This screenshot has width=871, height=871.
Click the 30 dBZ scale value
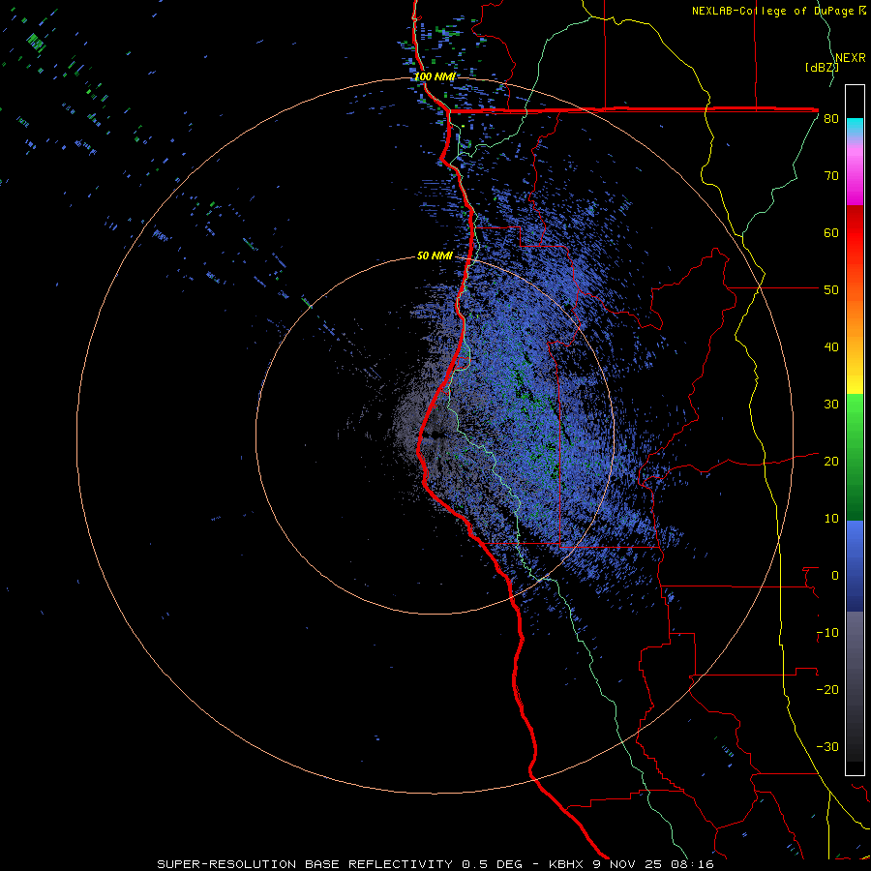tap(831, 405)
